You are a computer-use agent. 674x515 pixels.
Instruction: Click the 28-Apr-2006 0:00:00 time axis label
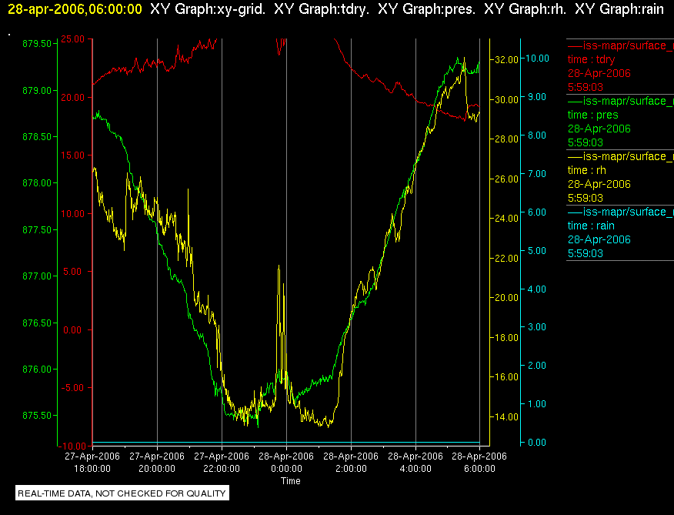pos(286,462)
